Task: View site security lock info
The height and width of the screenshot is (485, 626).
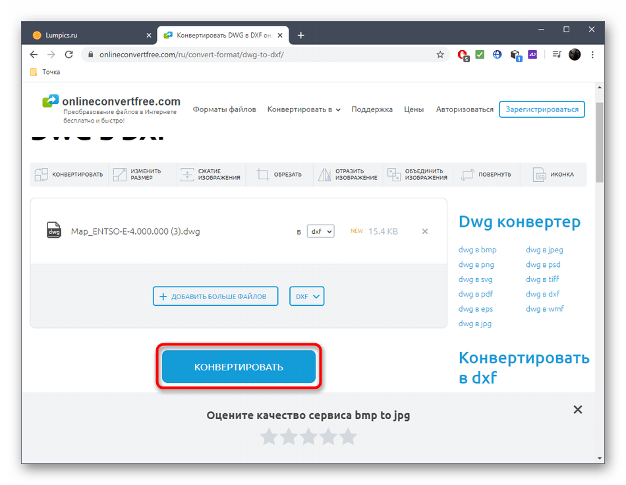Action: tap(91, 55)
